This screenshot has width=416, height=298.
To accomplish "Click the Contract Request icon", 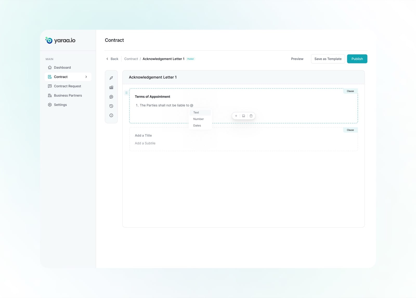I will [x=50, y=86].
